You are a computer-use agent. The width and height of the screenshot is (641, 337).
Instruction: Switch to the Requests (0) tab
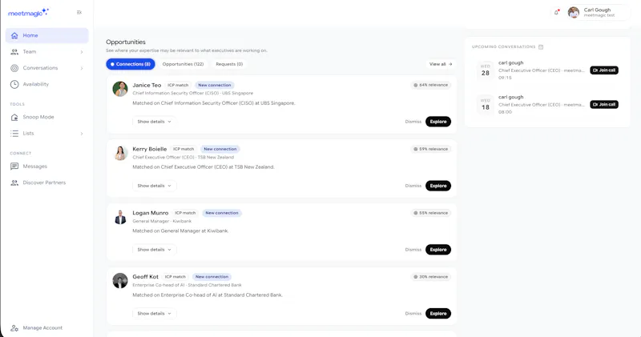click(x=229, y=64)
